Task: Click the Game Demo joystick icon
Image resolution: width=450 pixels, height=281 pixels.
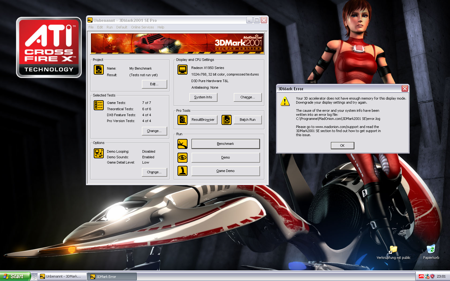Action: click(x=182, y=171)
